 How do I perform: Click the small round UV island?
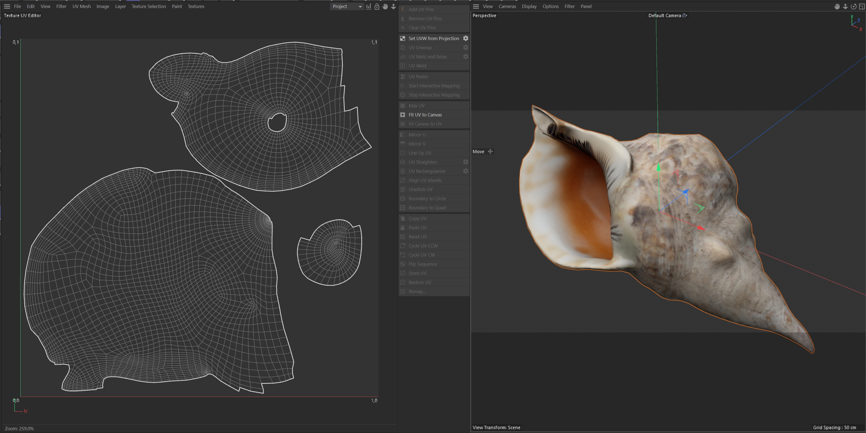(329, 252)
